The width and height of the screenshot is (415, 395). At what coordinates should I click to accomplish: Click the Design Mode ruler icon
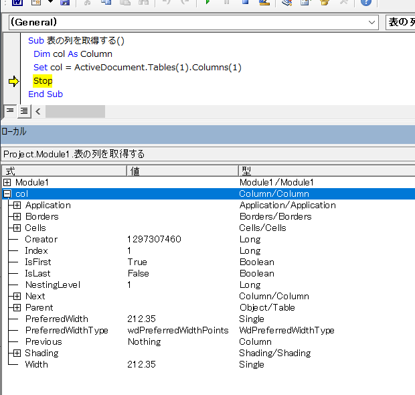click(x=264, y=3)
